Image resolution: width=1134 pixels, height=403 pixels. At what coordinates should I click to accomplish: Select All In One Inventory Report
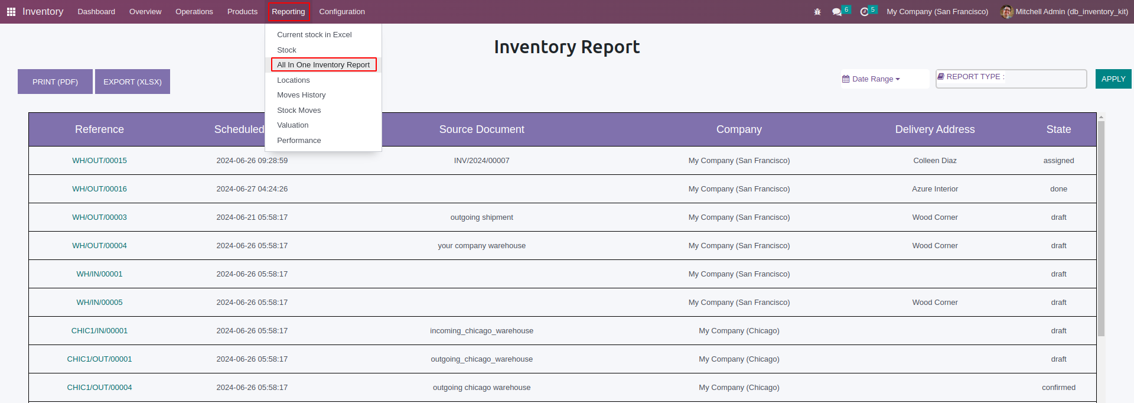323,65
